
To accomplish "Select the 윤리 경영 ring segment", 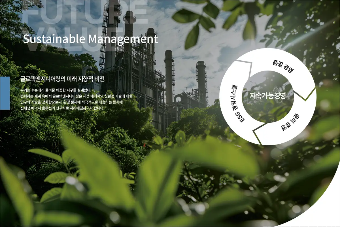I will pyautogui.click(x=290, y=122).
